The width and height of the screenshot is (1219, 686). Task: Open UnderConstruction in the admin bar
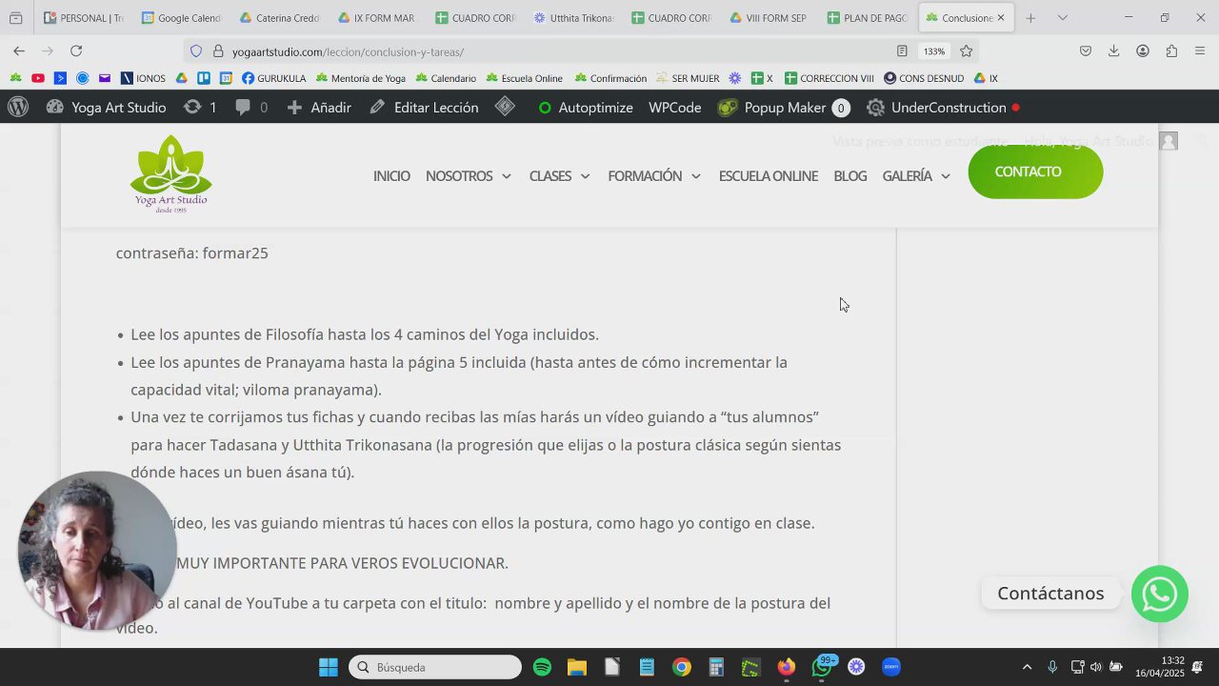coord(943,108)
